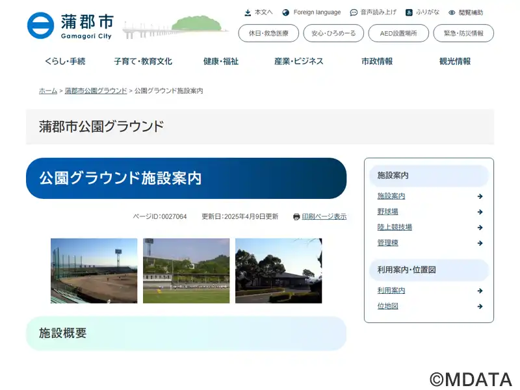The height and width of the screenshot is (390, 520).
Task: Click the download arrow icon beside 本文へ
Action: tap(248, 12)
